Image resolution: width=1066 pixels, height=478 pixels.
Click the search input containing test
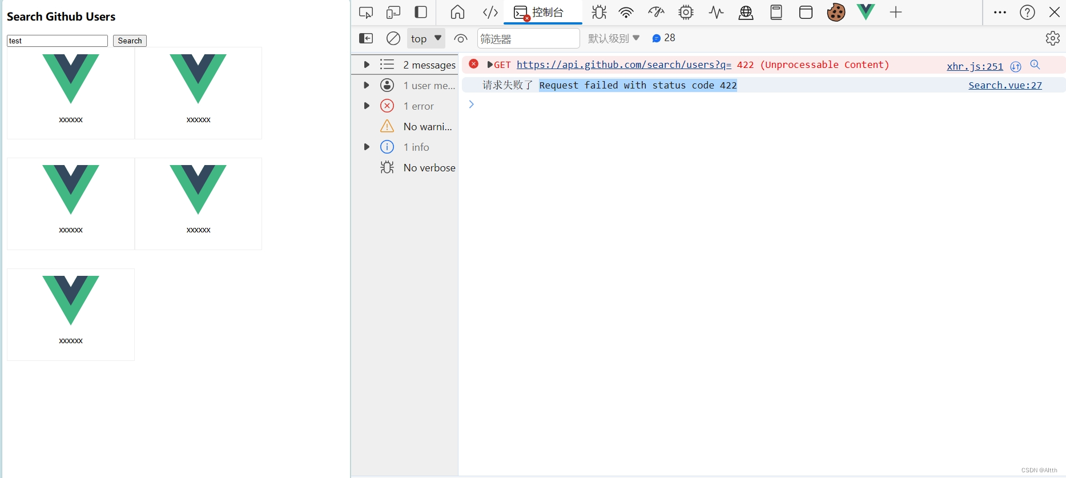57,41
